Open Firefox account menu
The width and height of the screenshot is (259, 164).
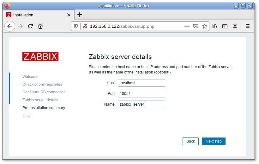[x=235, y=26]
